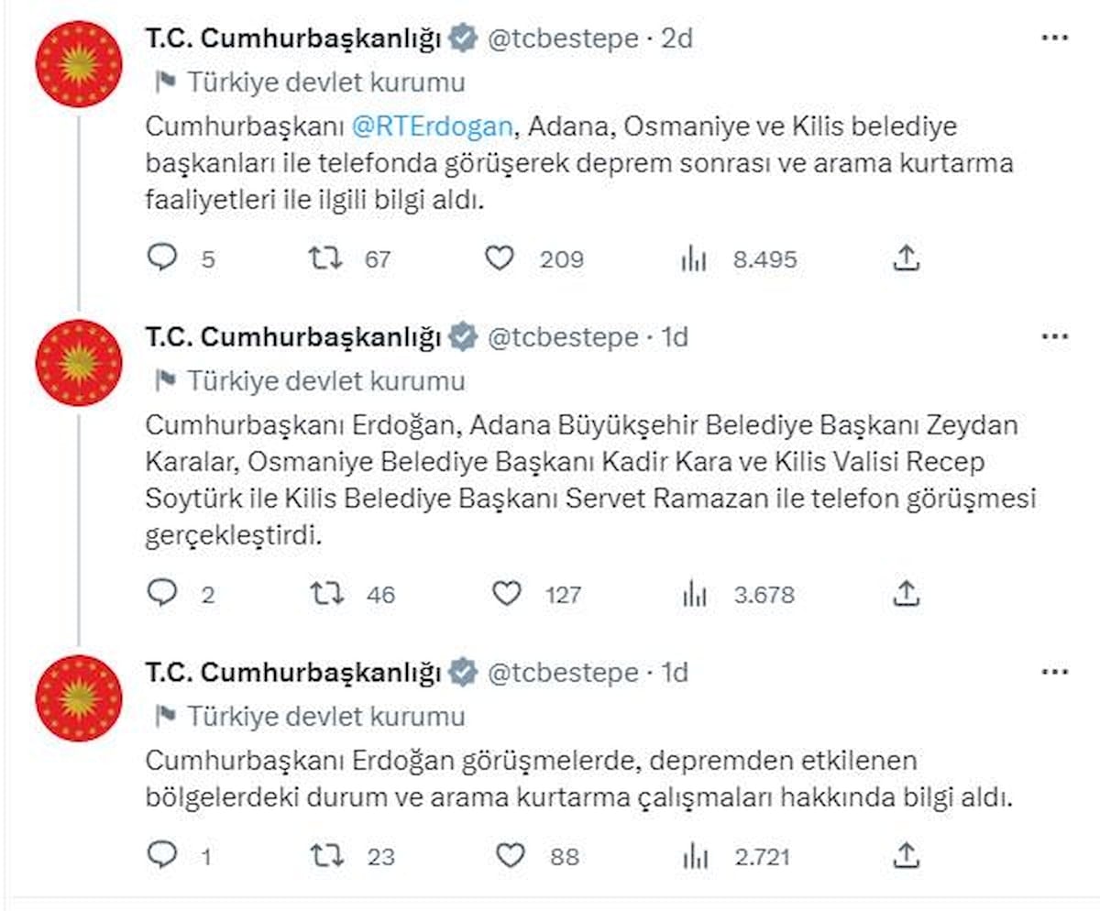Open @tcbestepe handle on the third tweet
The height and width of the screenshot is (911, 1100).
[562, 673]
